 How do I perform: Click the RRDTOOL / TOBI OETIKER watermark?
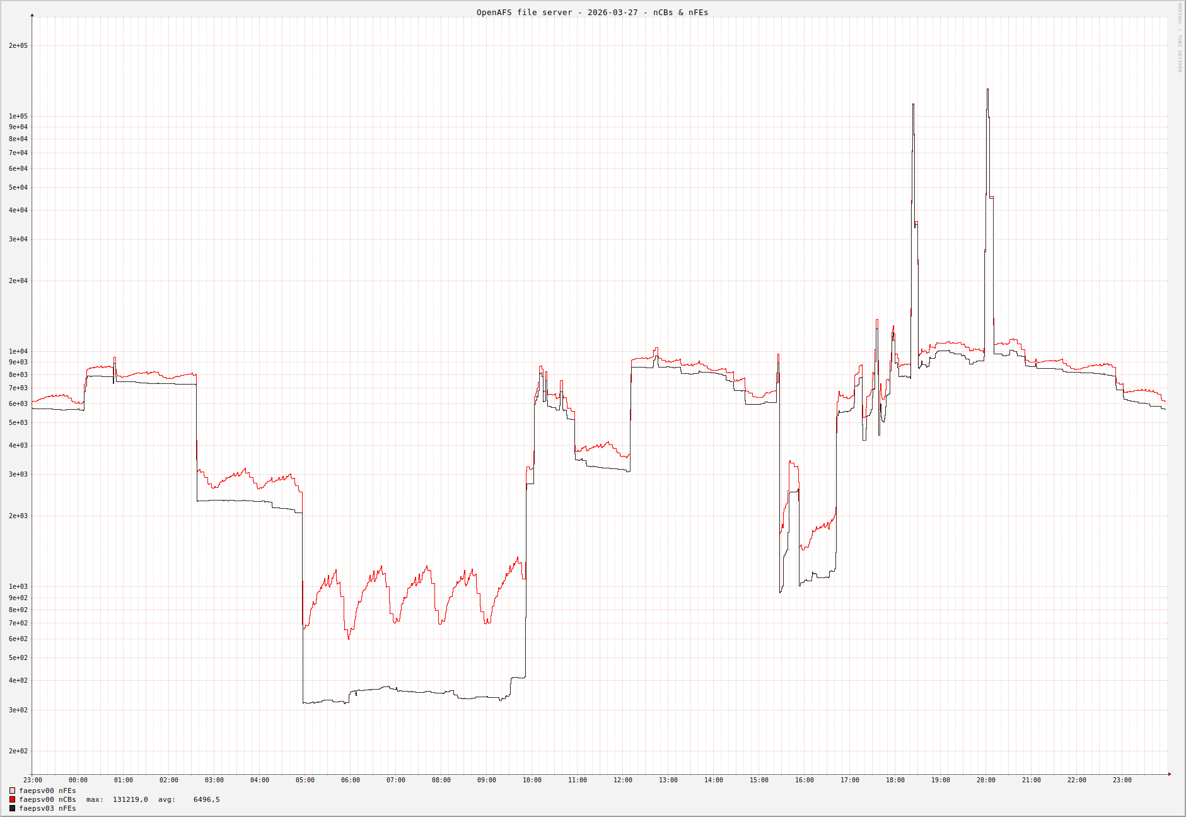[1180, 38]
